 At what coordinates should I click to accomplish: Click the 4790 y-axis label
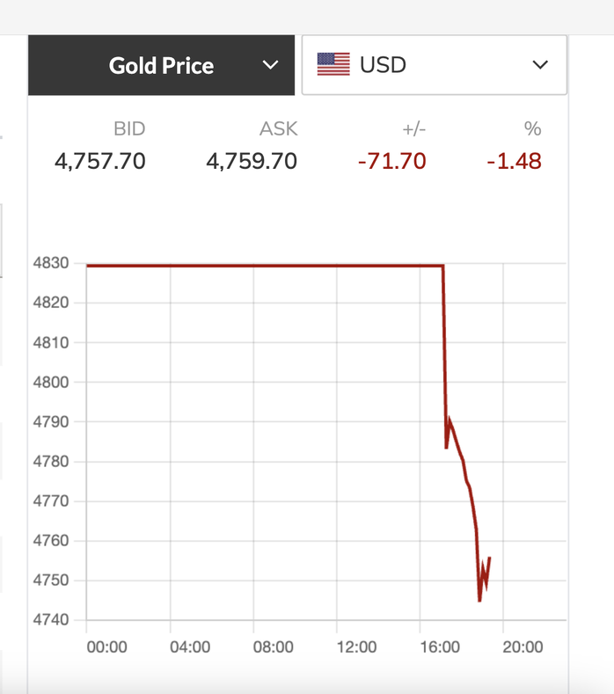click(50, 422)
